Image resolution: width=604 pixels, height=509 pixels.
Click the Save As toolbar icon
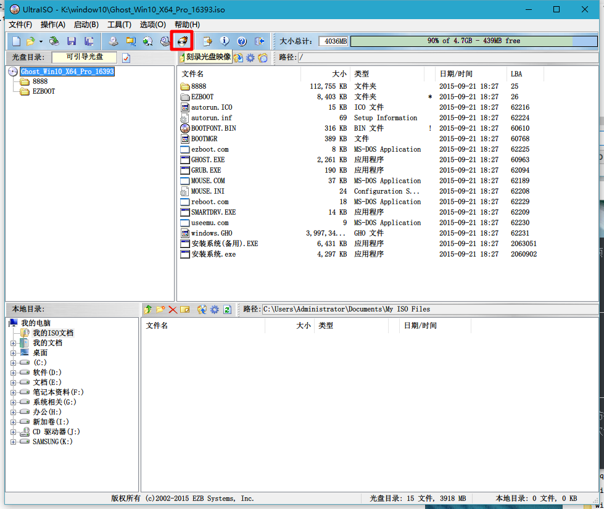89,41
